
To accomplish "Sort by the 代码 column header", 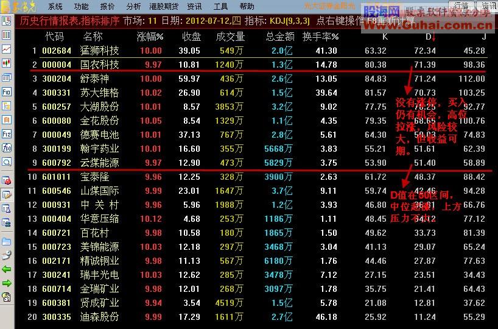I will pos(54,37).
